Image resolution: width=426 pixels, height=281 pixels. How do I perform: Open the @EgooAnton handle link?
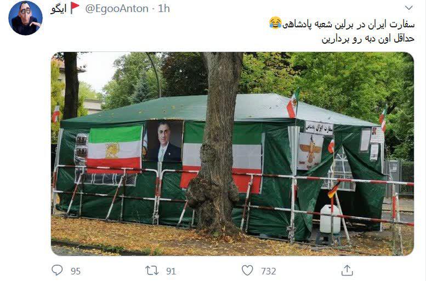[x=117, y=9]
